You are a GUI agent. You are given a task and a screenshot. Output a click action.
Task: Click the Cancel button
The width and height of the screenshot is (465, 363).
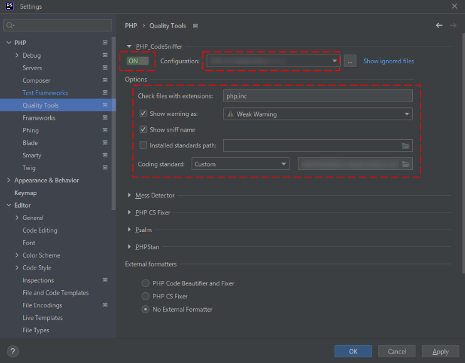397,352
